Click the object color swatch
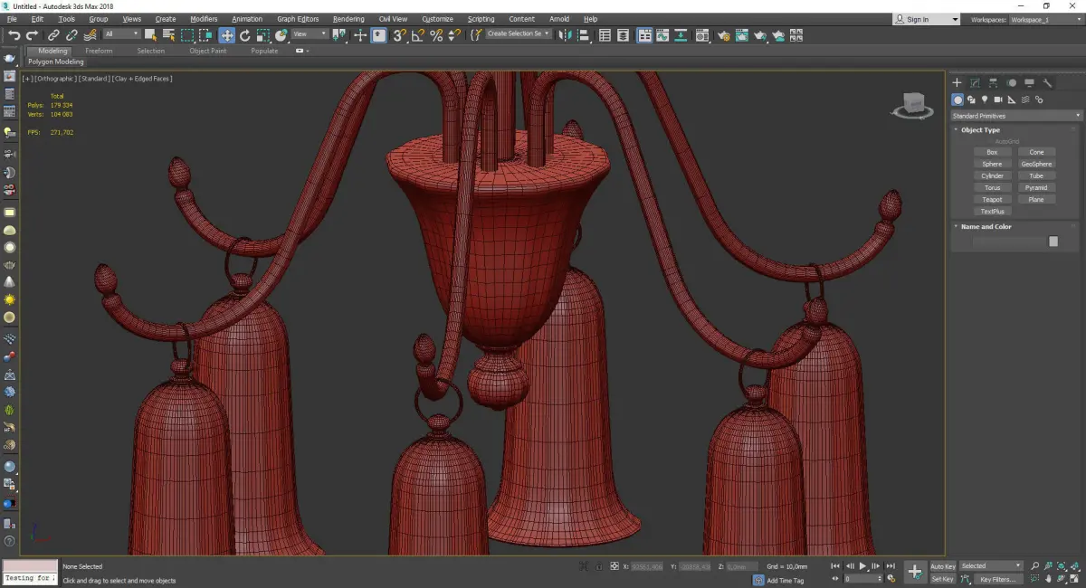Image resolution: width=1086 pixels, height=588 pixels. click(1053, 242)
